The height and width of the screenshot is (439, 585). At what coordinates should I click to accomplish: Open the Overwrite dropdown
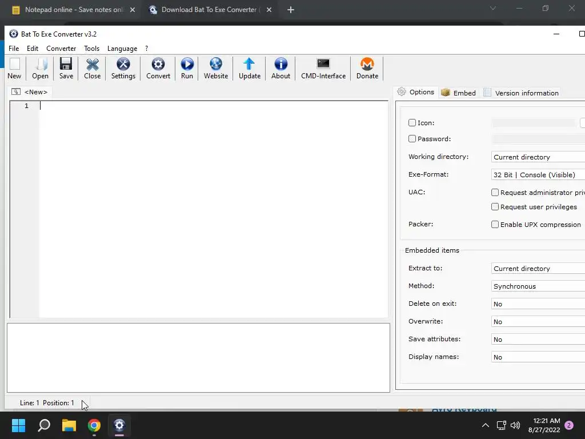coord(538,322)
